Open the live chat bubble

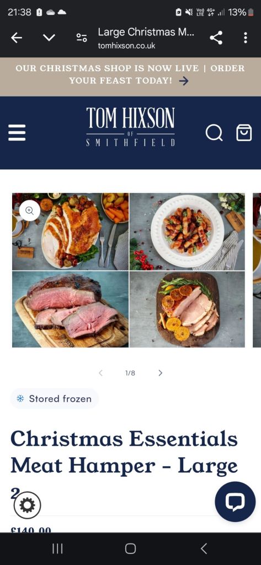tap(235, 501)
